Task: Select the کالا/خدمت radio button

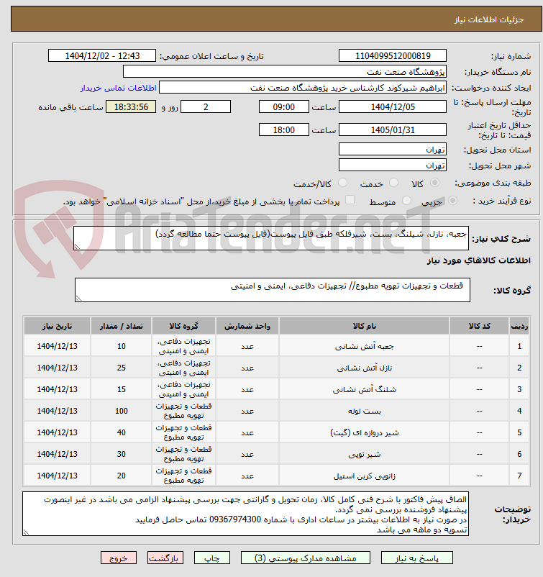Action: (342, 182)
